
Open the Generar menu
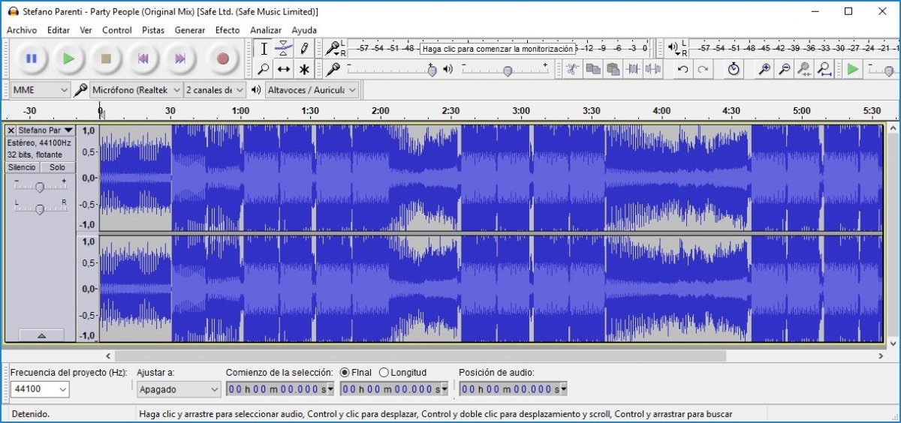pyautogui.click(x=190, y=30)
